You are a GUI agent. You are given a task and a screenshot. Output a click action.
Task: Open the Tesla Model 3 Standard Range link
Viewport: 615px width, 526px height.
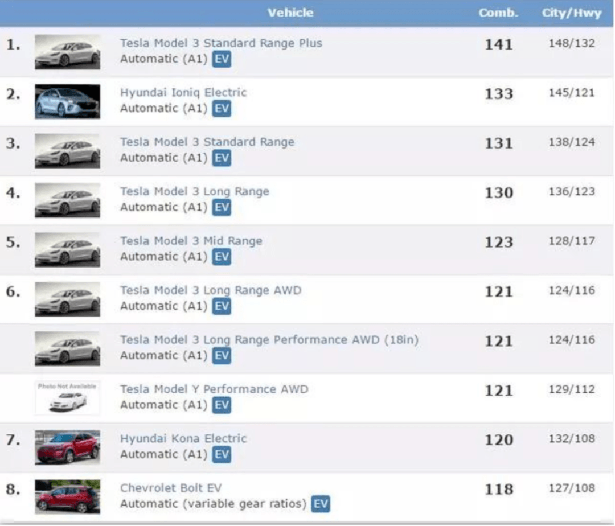click(x=207, y=142)
